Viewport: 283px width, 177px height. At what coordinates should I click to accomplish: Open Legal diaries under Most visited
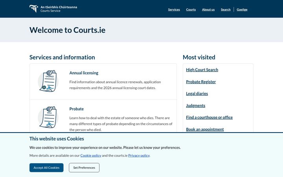click(x=197, y=94)
